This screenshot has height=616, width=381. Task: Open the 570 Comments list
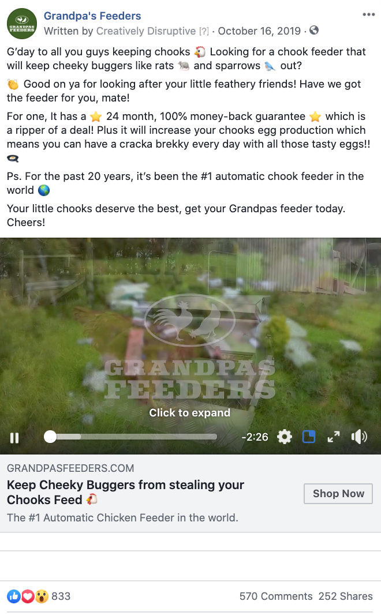[x=276, y=596]
